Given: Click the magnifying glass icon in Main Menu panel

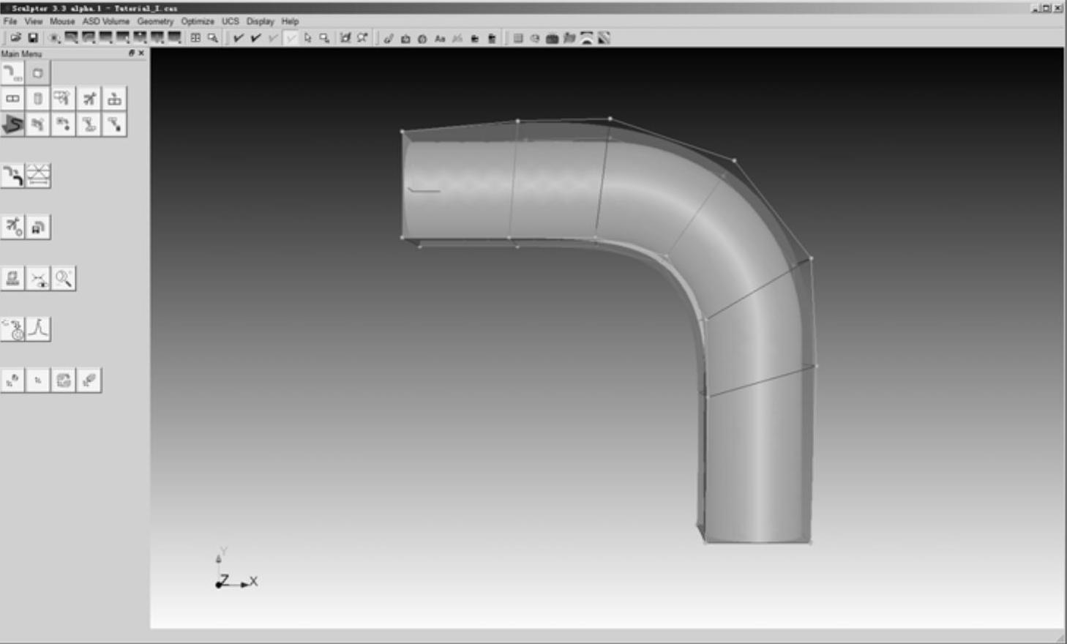Looking at the screenshot, I should (64, 278).
